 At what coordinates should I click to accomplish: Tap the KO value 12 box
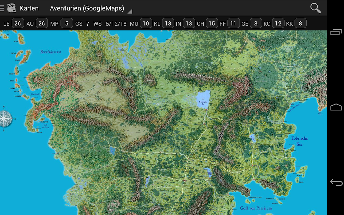(x=278, y=23)
